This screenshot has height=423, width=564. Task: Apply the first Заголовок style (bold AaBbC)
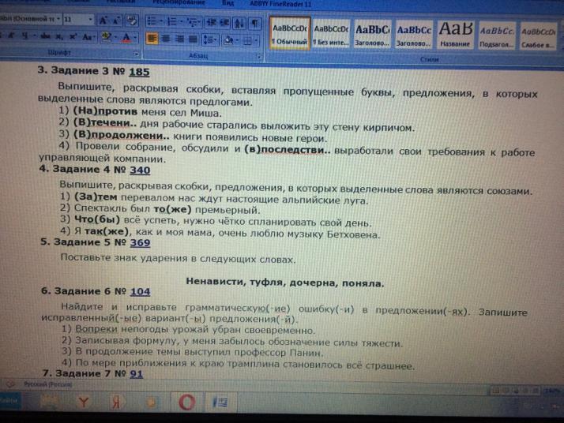tap(373, 36)
